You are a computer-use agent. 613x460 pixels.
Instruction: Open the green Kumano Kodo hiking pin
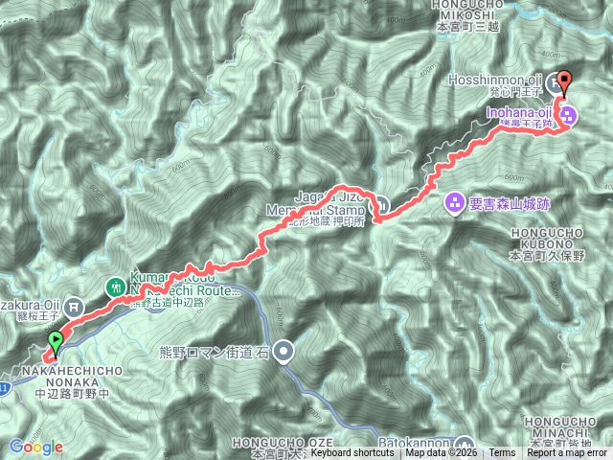pos(115,288)
